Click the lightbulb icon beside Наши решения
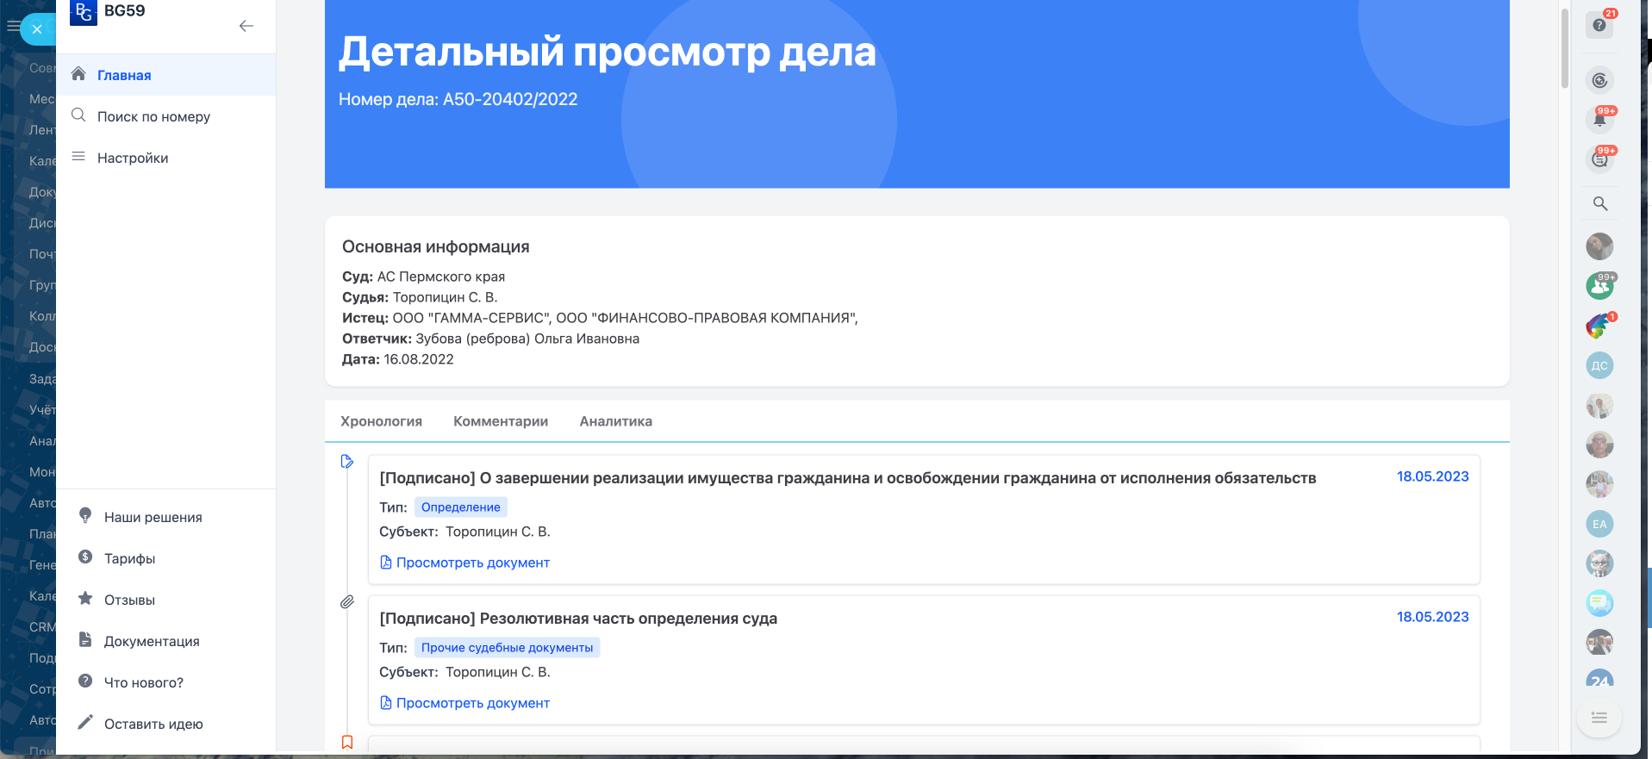The height and width of the screenshot is (759, 1652). click(85, 515)
